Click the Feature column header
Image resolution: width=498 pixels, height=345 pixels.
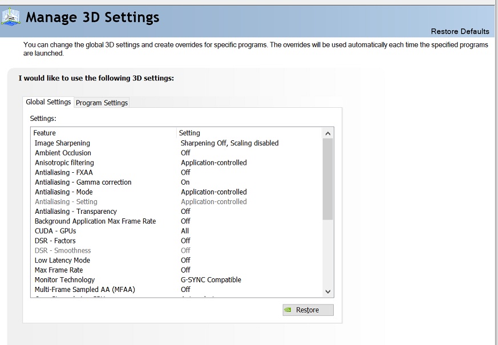tap(44, 133)
